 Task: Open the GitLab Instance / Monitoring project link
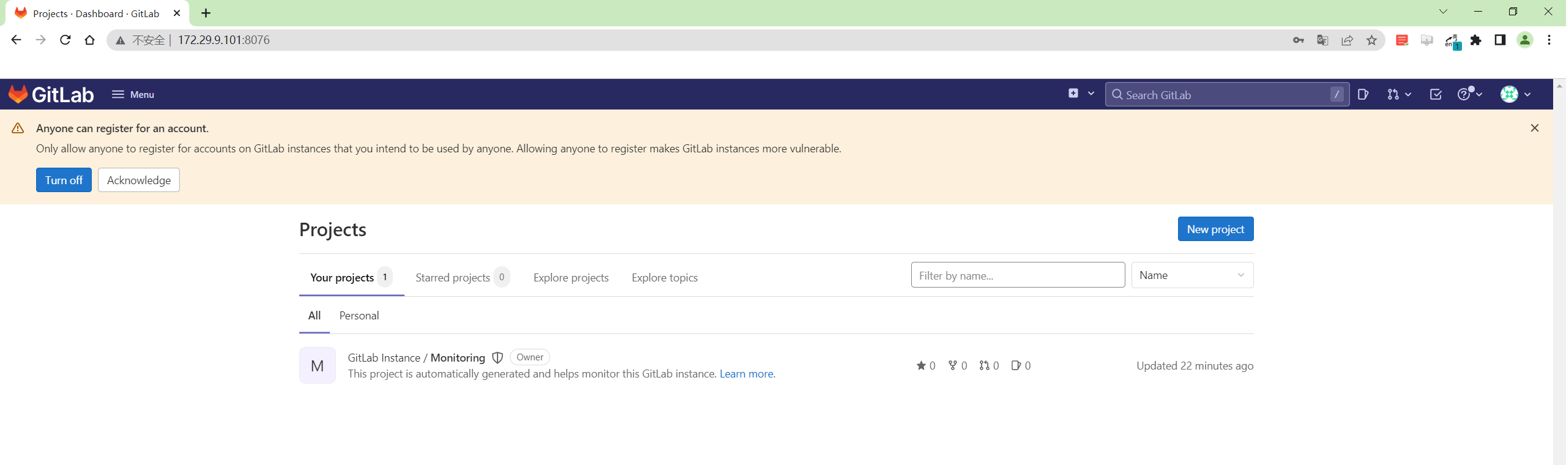point(416,358)
